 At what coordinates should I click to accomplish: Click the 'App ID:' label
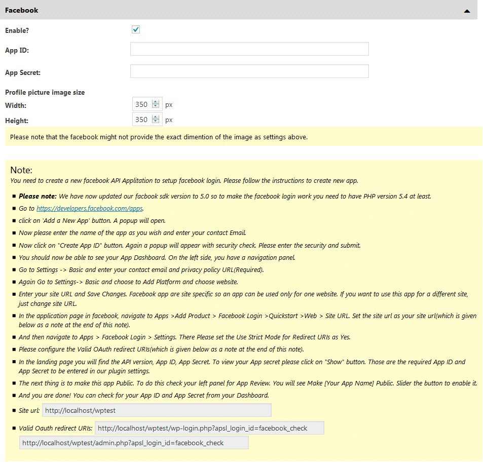(x=17, y=50)
